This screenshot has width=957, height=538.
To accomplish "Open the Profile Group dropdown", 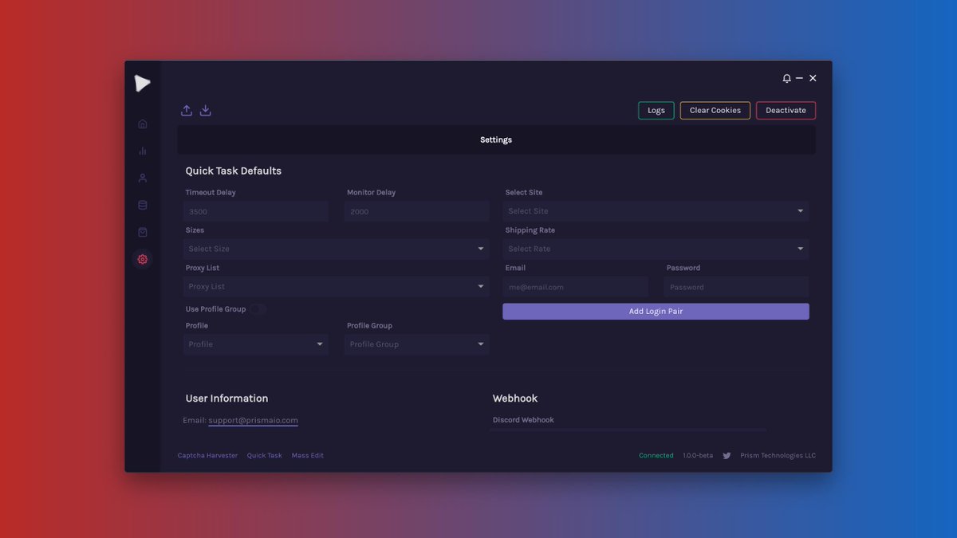I will pyautogui.click(x=417, y=344).
